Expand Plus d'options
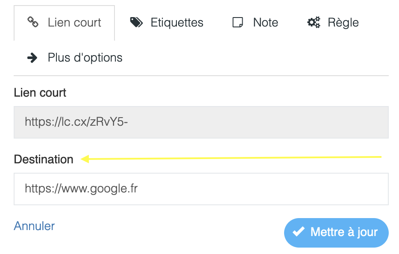Viewport: 399px width, 254px height. click(x=75, y=58)
